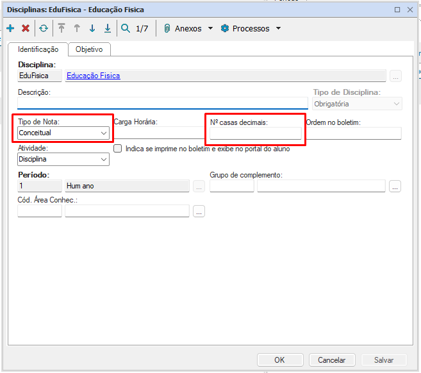Open the Tipo de Disciplina dropdown

pos(357,104)
